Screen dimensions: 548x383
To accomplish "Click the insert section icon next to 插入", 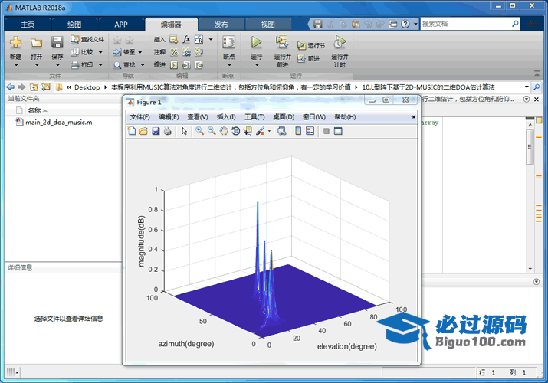I will [174, 40].
